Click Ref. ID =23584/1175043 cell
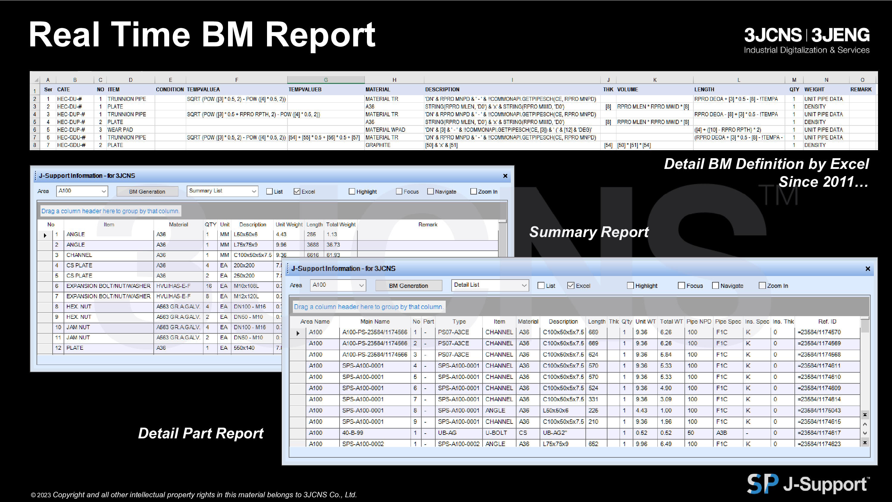This screenshot has height=502, width=892. (x=827, y=410)
